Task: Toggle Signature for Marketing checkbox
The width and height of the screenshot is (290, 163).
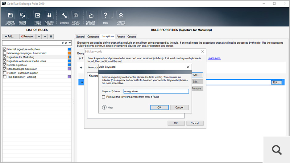Action: tap(5, 57)
